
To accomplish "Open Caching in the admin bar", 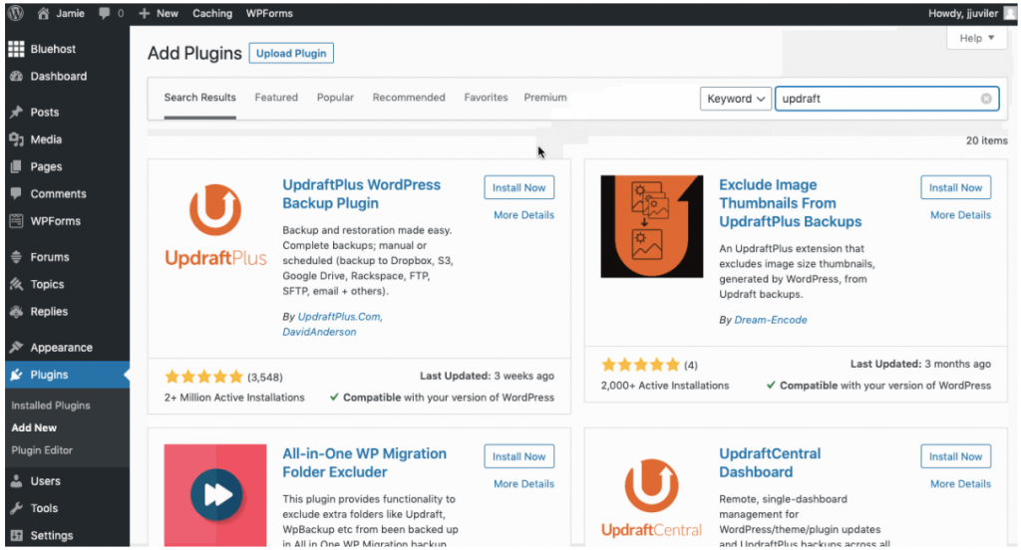I will [x=212, y=13].
